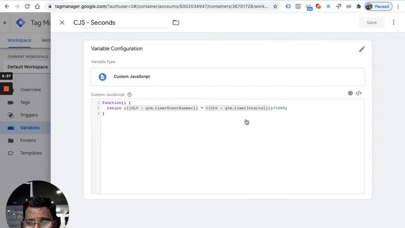This screenshot has height=228, width=405.
Task: Open the Chrome three-dot menu
Action: [398, 6]
